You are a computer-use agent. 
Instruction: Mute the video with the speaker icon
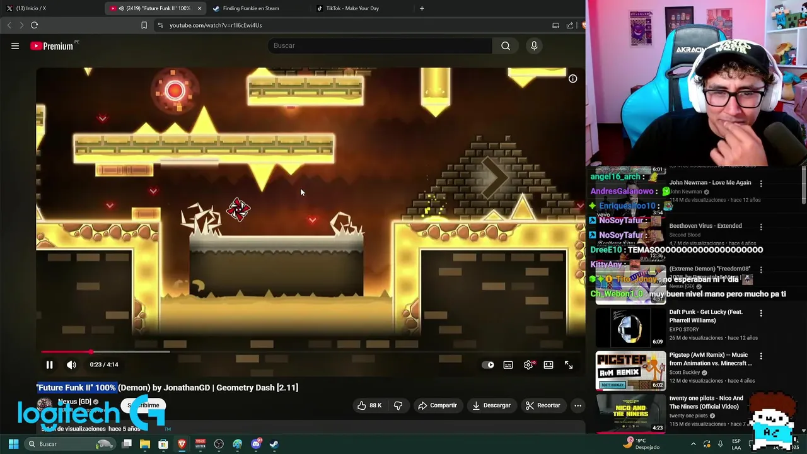pos(71,364)
